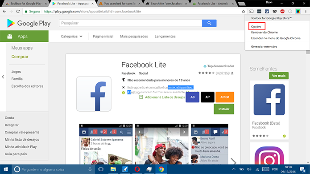
Task: Show hidden tray icons arrow
Action: click(x=234, y=169)
